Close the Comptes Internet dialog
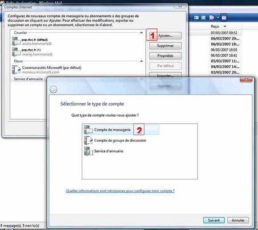258x230 pixels. (180, 6)
